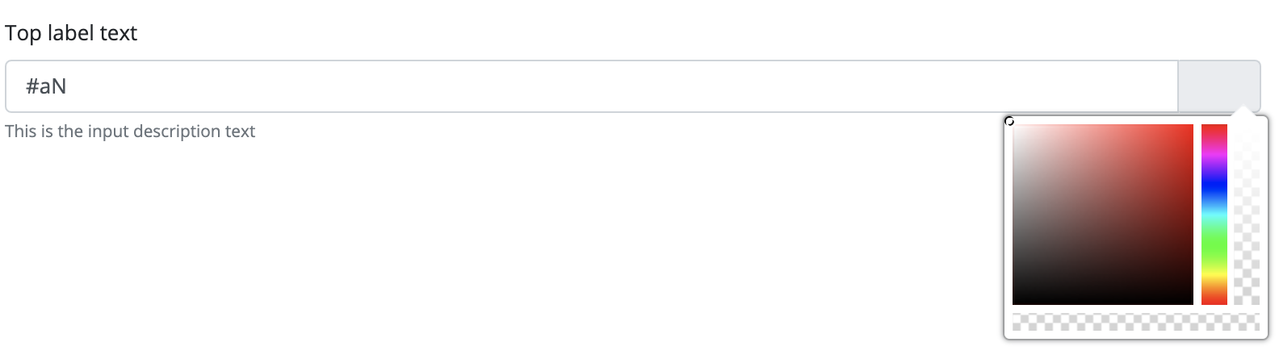Click the bottom of the vertical alpha checkered strip

coord(1247,300)
